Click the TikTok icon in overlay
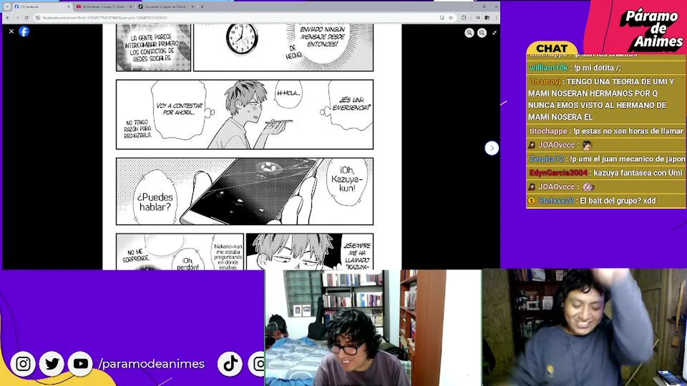 (x=231, y=364)
